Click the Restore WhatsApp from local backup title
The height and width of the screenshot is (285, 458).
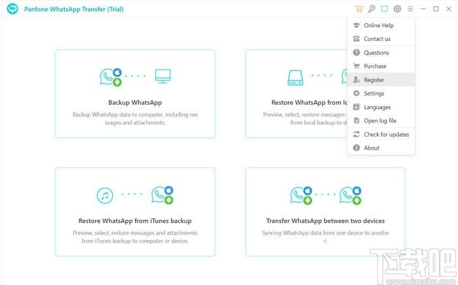click(309, 103)
